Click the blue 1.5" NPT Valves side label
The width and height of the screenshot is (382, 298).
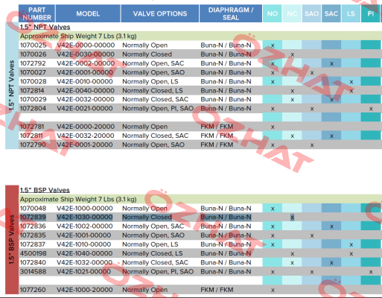coord(12,86)
